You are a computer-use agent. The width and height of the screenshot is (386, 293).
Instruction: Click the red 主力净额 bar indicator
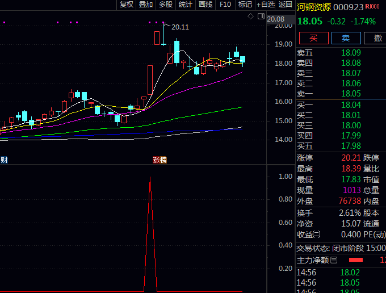tap(355, 260)
